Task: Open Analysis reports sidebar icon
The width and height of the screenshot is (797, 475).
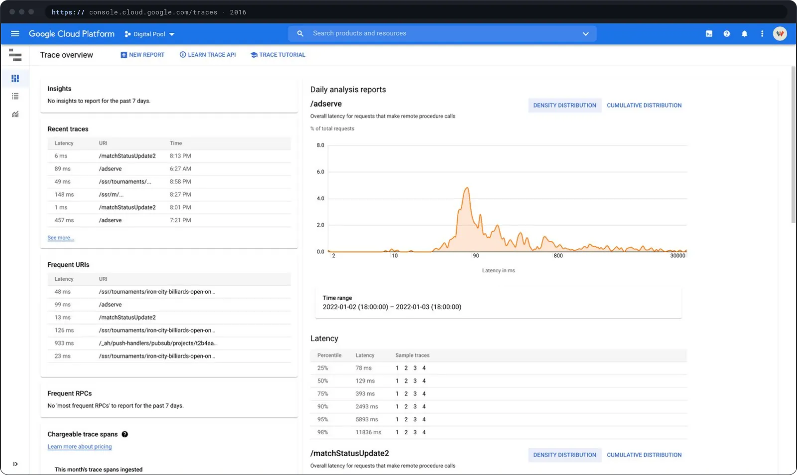Action: (x=15, y=114)
